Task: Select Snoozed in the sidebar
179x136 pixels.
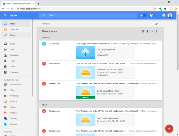Action: 14,29
